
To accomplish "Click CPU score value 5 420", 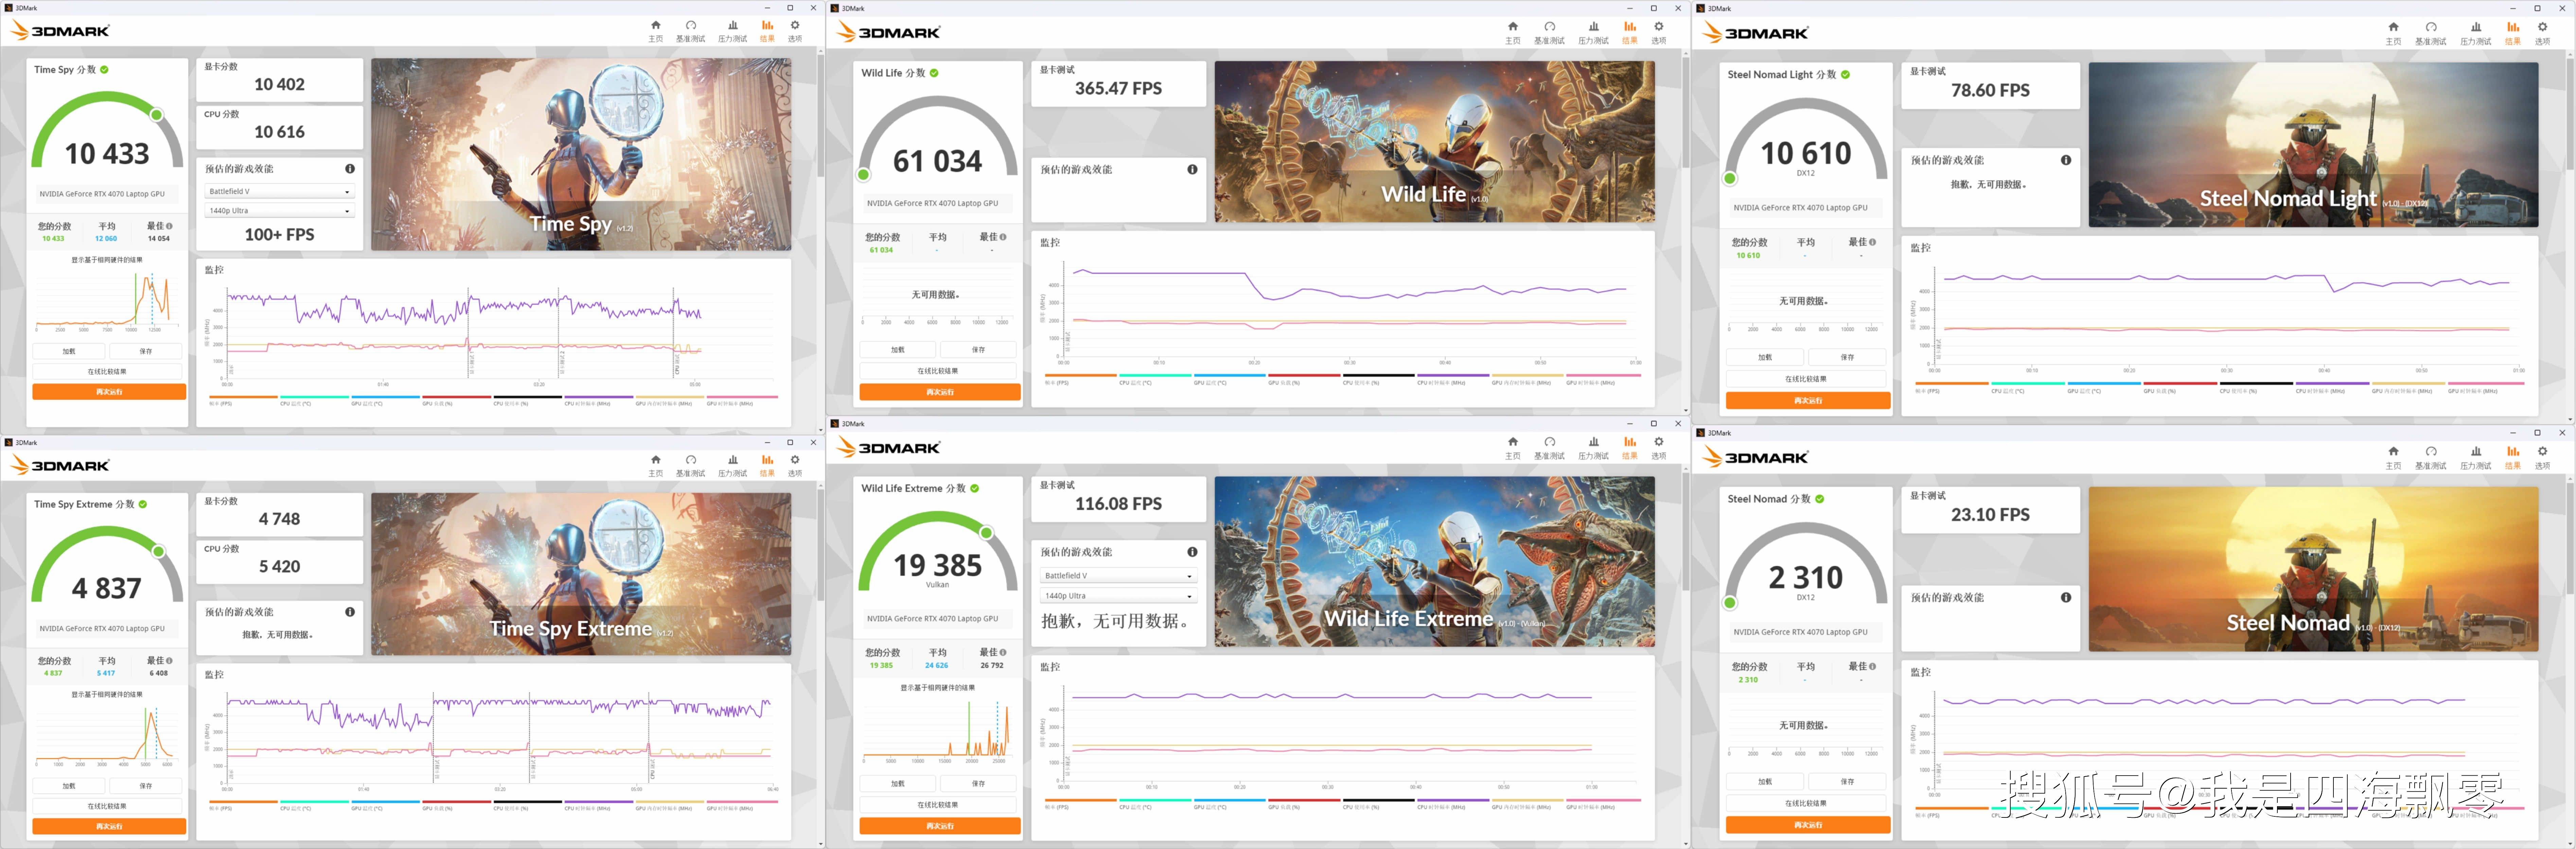I will (279, 567).
